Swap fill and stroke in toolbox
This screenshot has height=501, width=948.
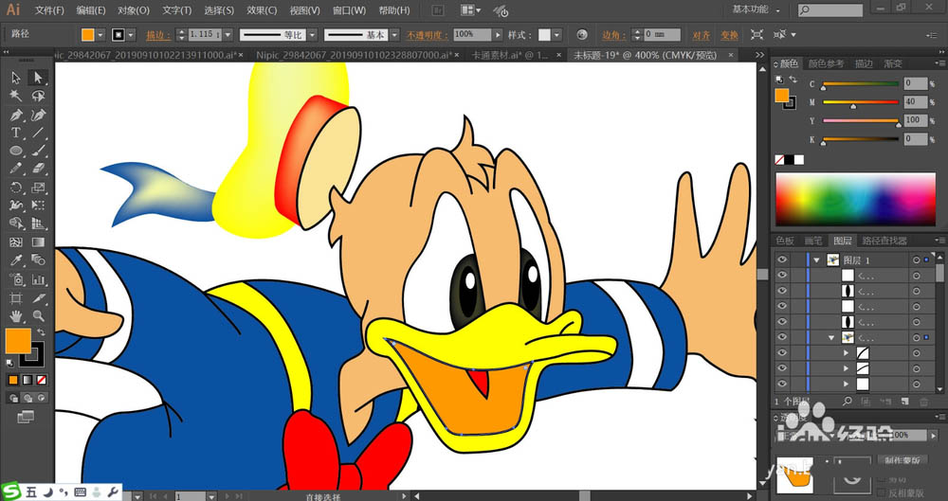[x=41, y=331]
